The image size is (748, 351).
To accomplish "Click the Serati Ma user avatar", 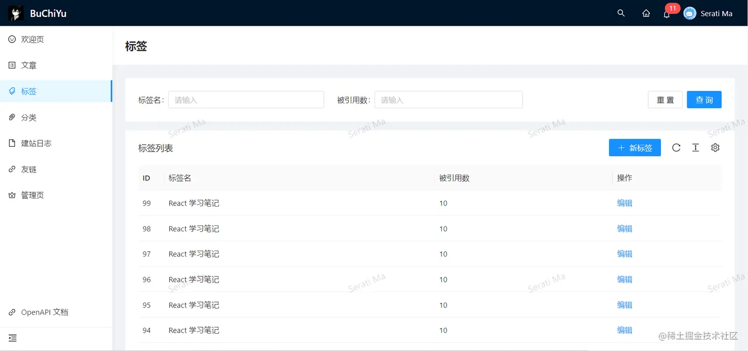I will coord(690,13).
